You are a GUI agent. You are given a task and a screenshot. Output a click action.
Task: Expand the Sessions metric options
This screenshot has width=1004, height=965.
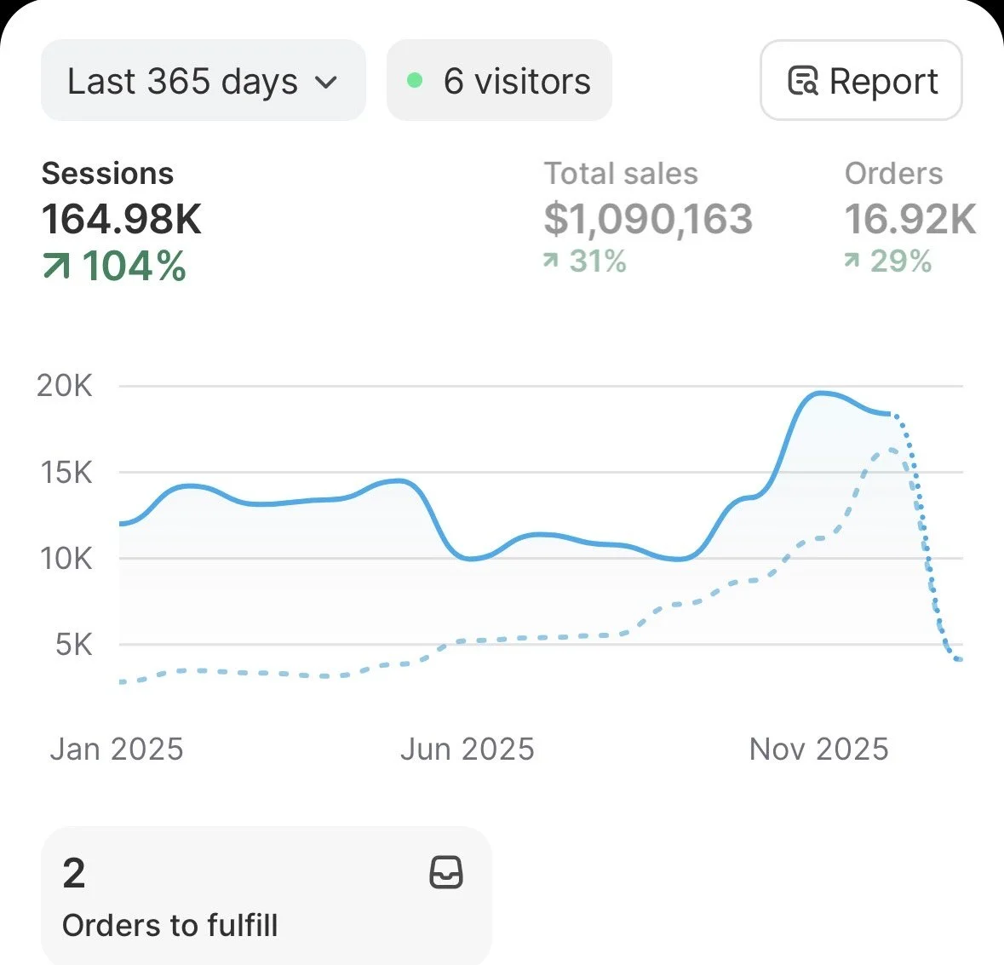pyautogui.click(x=107, y=173)
